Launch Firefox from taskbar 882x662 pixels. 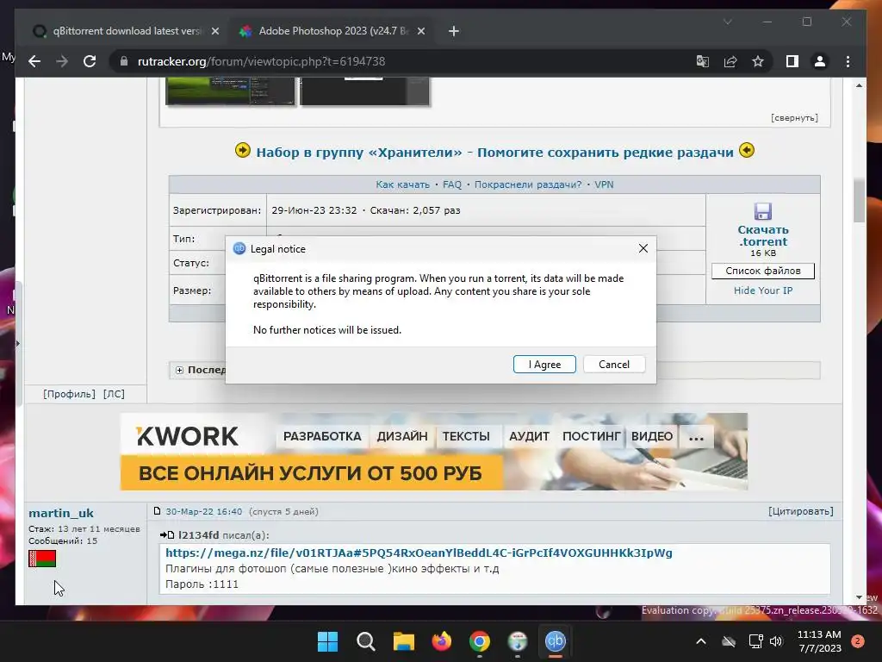pos(442,641)
